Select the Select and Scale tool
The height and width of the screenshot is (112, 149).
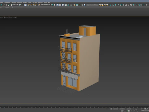click(9, 5)
